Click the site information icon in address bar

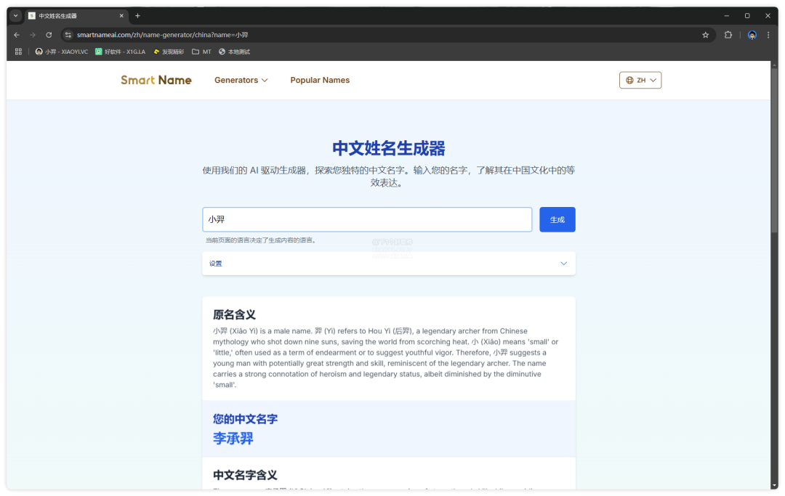pyautogui.click(x=68, y=35)
